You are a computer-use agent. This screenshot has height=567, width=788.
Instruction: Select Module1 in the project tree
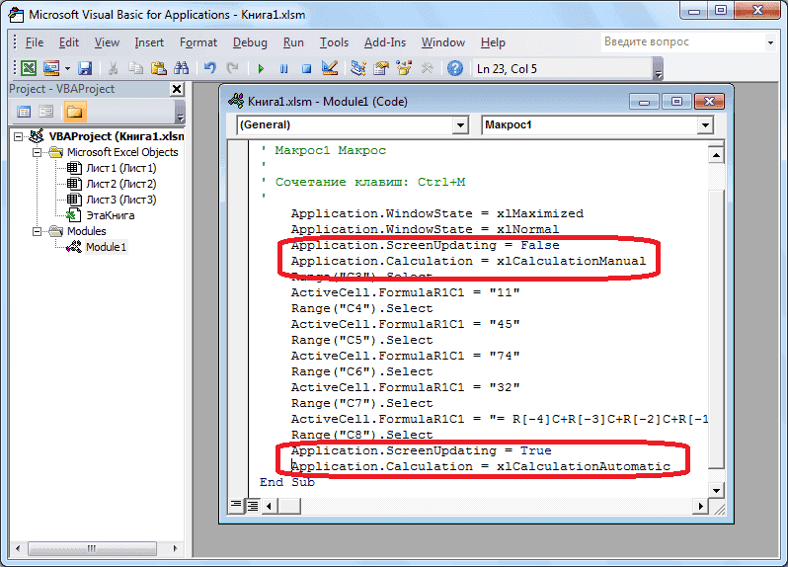point(106,247)
